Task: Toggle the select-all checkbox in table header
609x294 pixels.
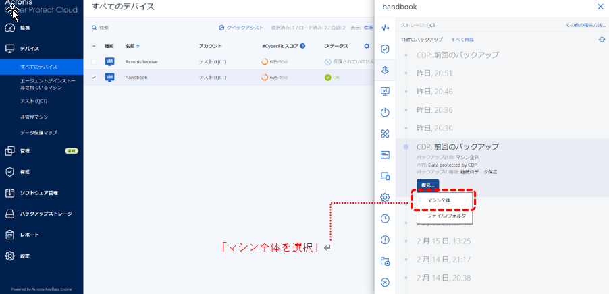Action: coord(94,46)
